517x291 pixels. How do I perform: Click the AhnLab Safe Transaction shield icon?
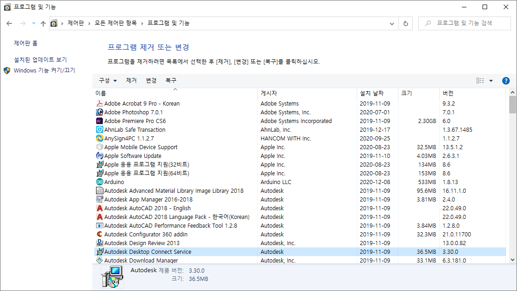pyautogui.click(x=99, y=130)
